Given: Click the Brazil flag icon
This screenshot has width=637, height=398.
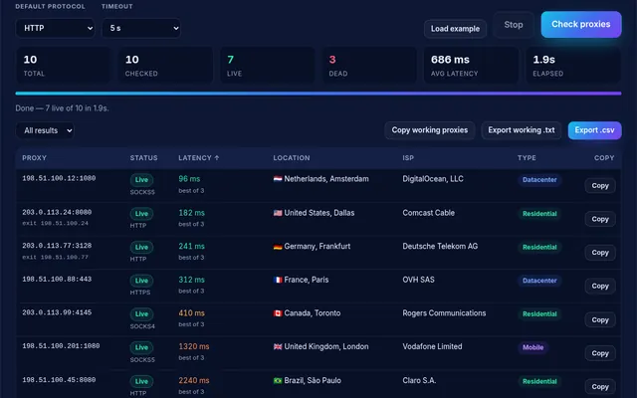Looking at the screenshot, I should tap(278, 381).
